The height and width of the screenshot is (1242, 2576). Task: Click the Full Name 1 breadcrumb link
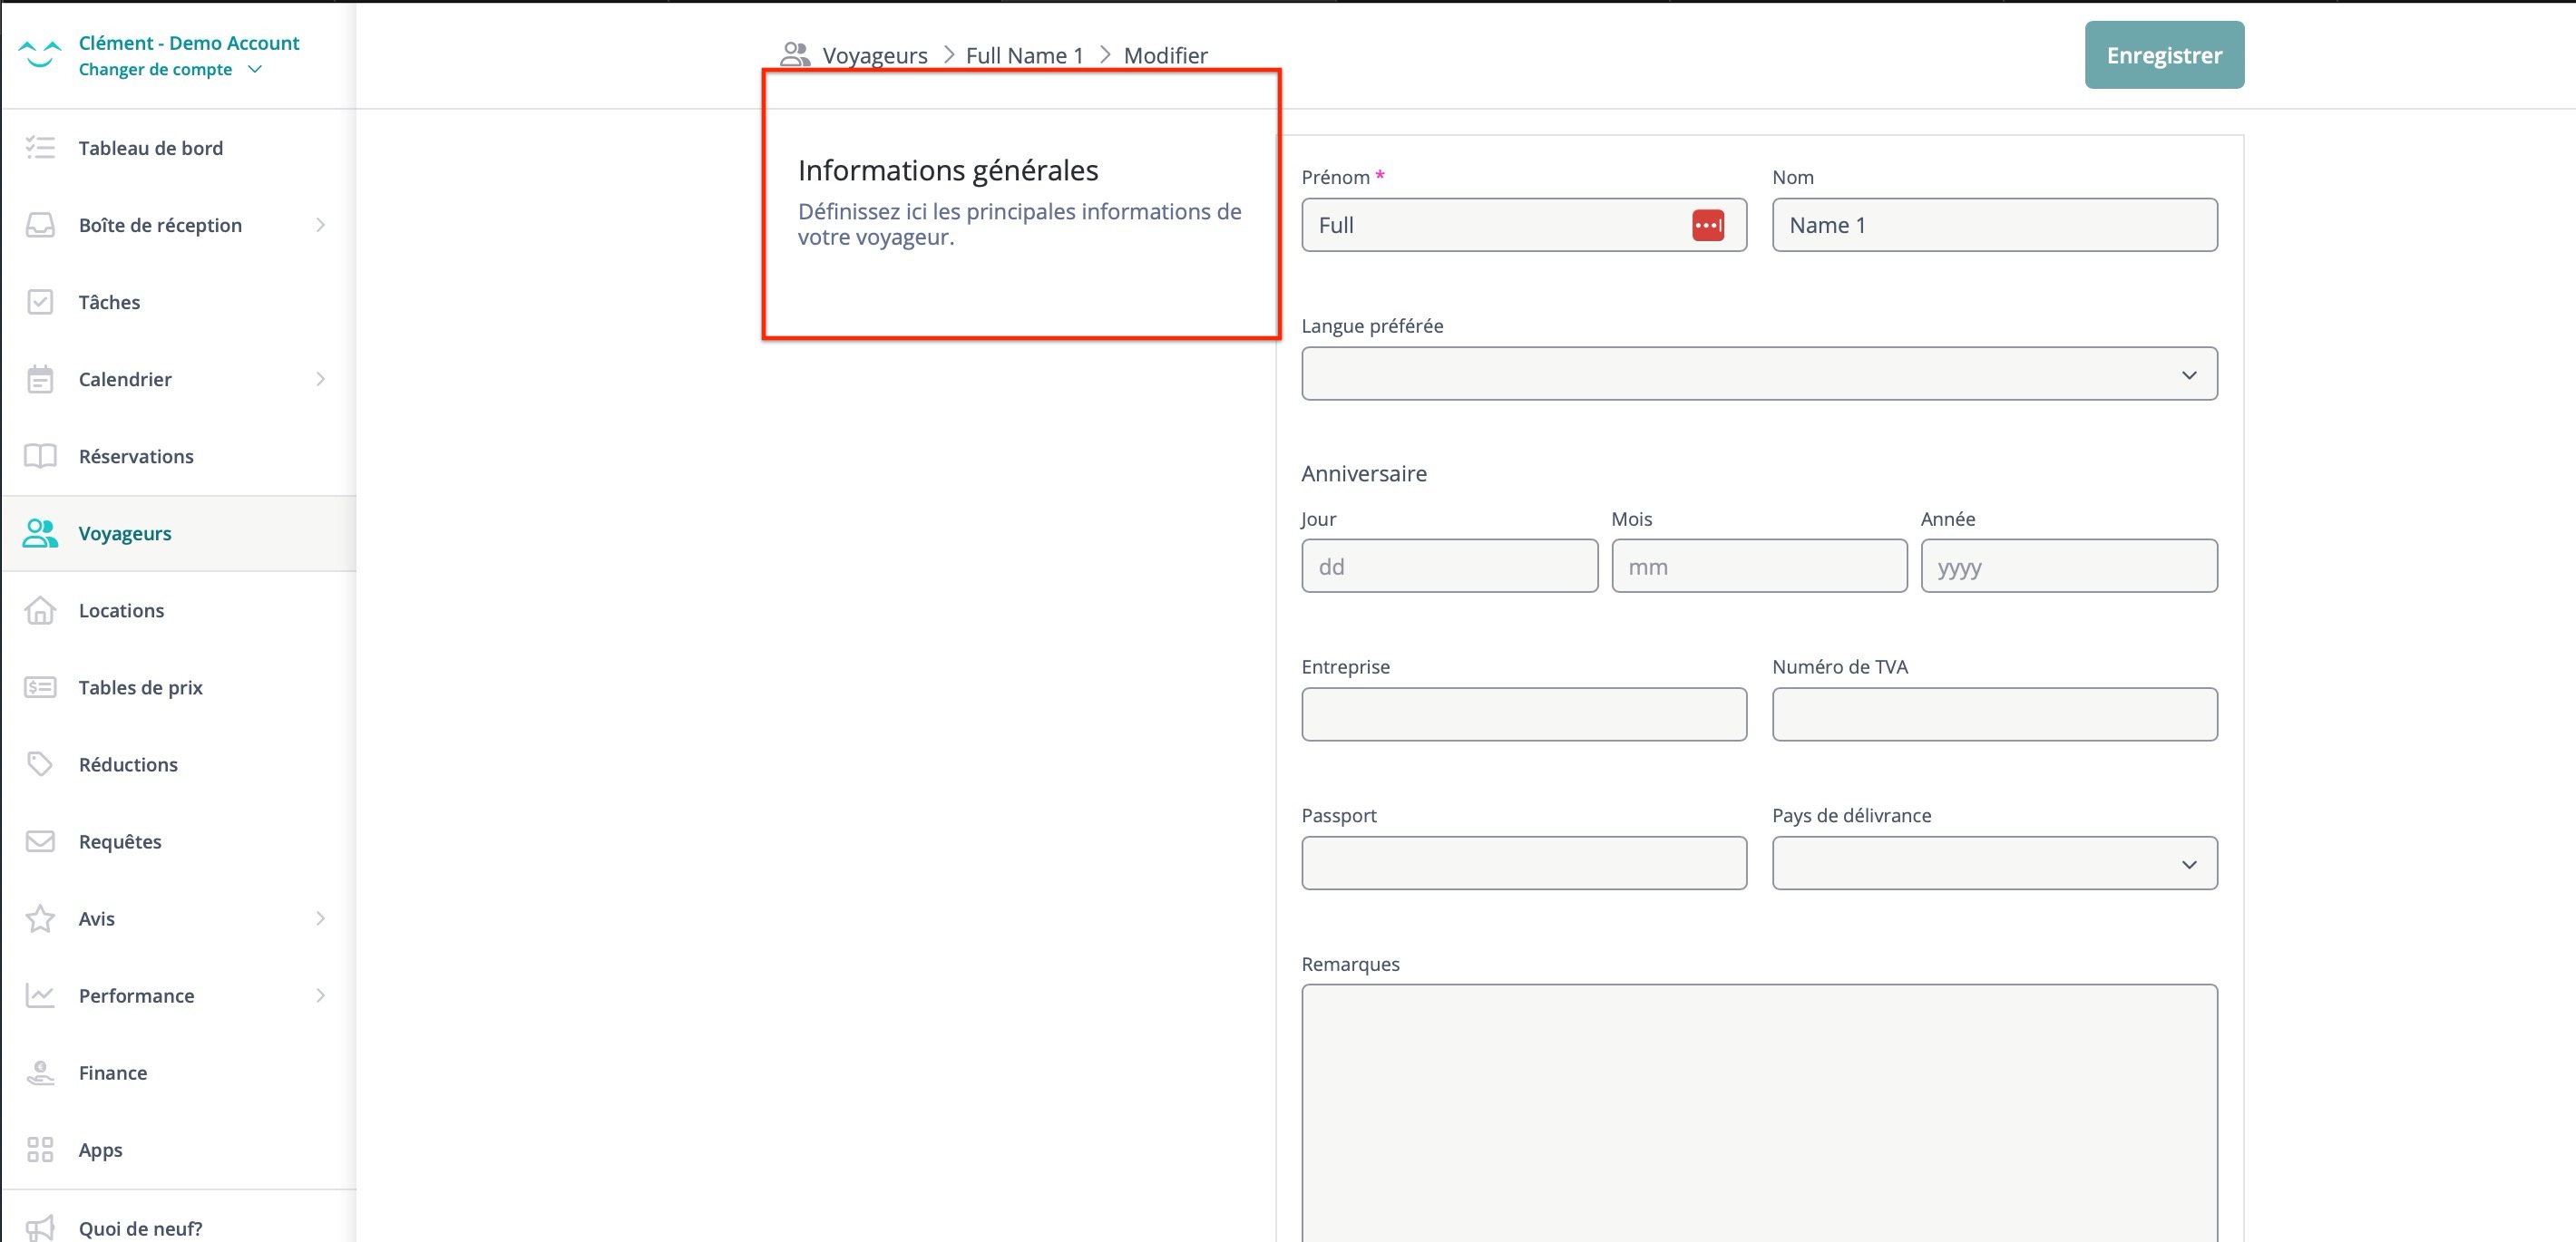[x=1024, y=56]
